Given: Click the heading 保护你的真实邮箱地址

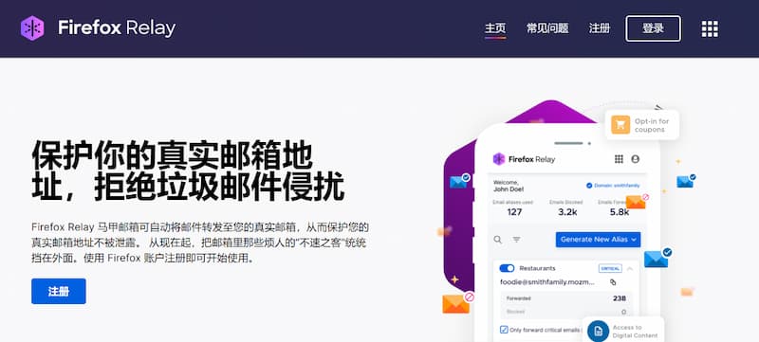Looking at the screenshot, I should pos(188,170).
